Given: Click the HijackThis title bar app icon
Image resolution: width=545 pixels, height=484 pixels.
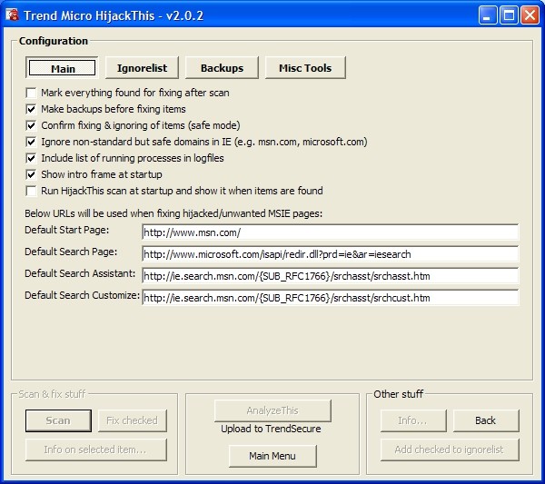Looking at the screenshot, I should 12,15.
